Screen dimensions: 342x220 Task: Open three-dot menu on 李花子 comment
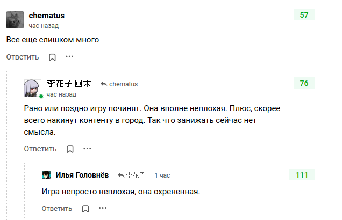pyautogui.click(x=87, y=149)
